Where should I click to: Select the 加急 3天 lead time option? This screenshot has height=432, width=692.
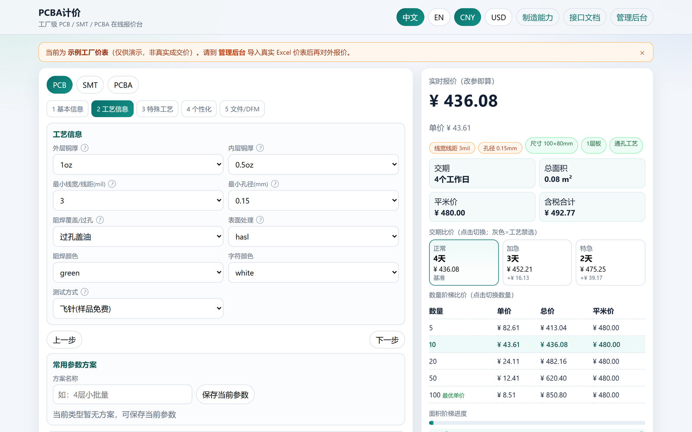pyautogui.click(x=537, y=263)
